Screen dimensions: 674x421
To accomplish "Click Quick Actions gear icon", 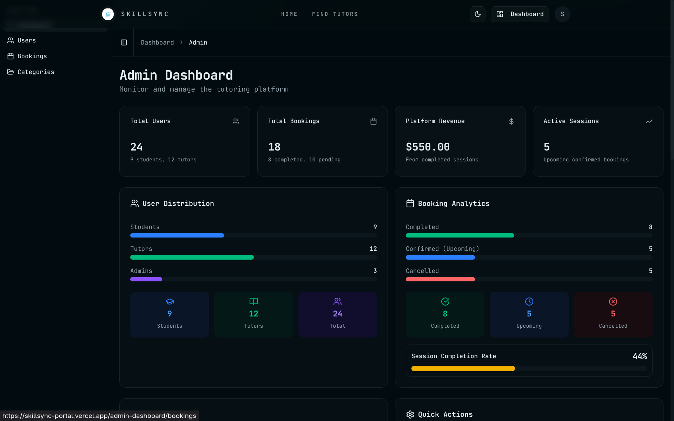I will tap(410, 415).
